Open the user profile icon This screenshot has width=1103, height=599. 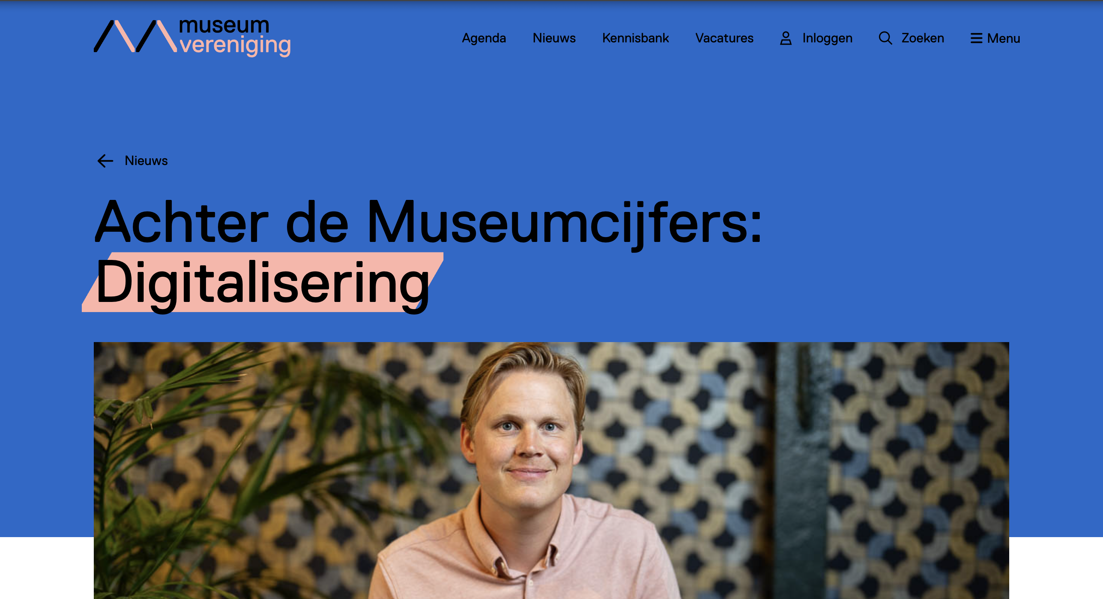(786, 38)
